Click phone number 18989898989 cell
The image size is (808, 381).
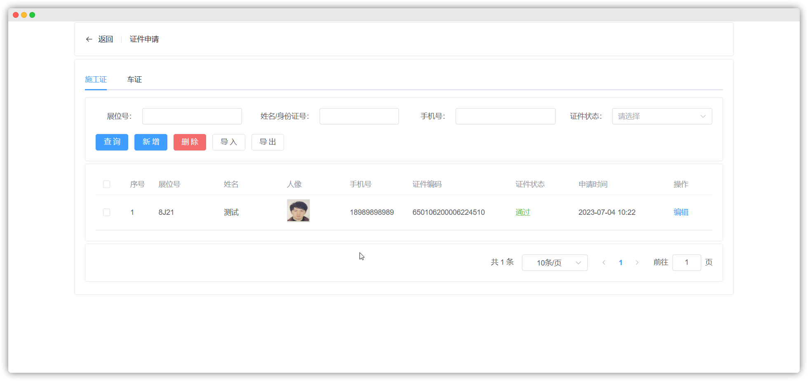(x=372, y=212)
